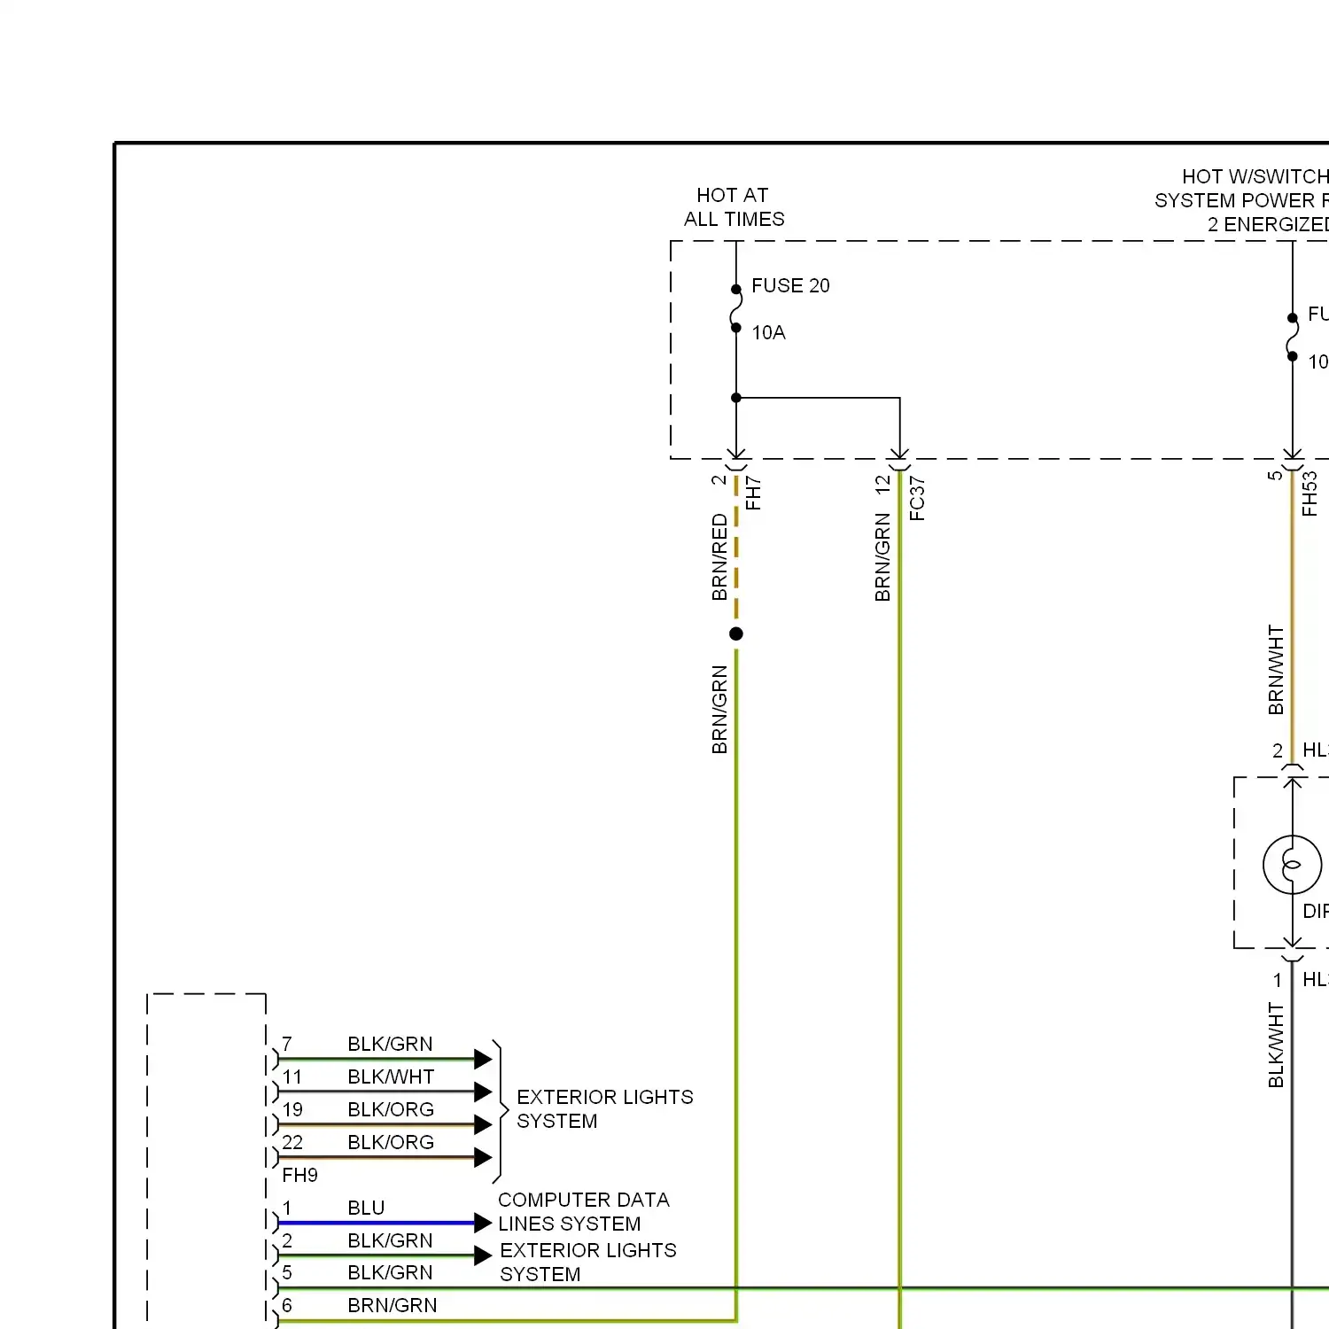
Task: Click the arrowhead on pin 19 BLK/ORG wire
Action: [483, 1124]
